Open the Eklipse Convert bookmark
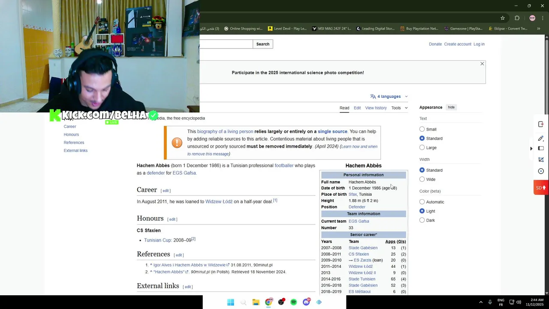 [507, 29]
